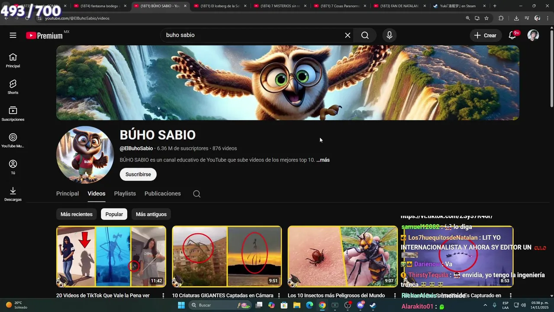The image size is (554, 312).
Task: Start voice search with microphone icon
Action: pyautogui.click(x=390, y=36)
